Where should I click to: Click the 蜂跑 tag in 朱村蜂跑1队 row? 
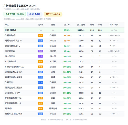pyautogui.click(x=41, y=35)
